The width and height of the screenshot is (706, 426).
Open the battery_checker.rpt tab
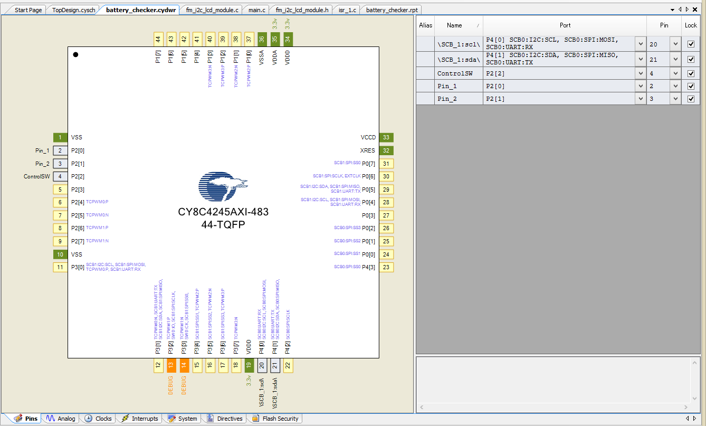point(391,10)
